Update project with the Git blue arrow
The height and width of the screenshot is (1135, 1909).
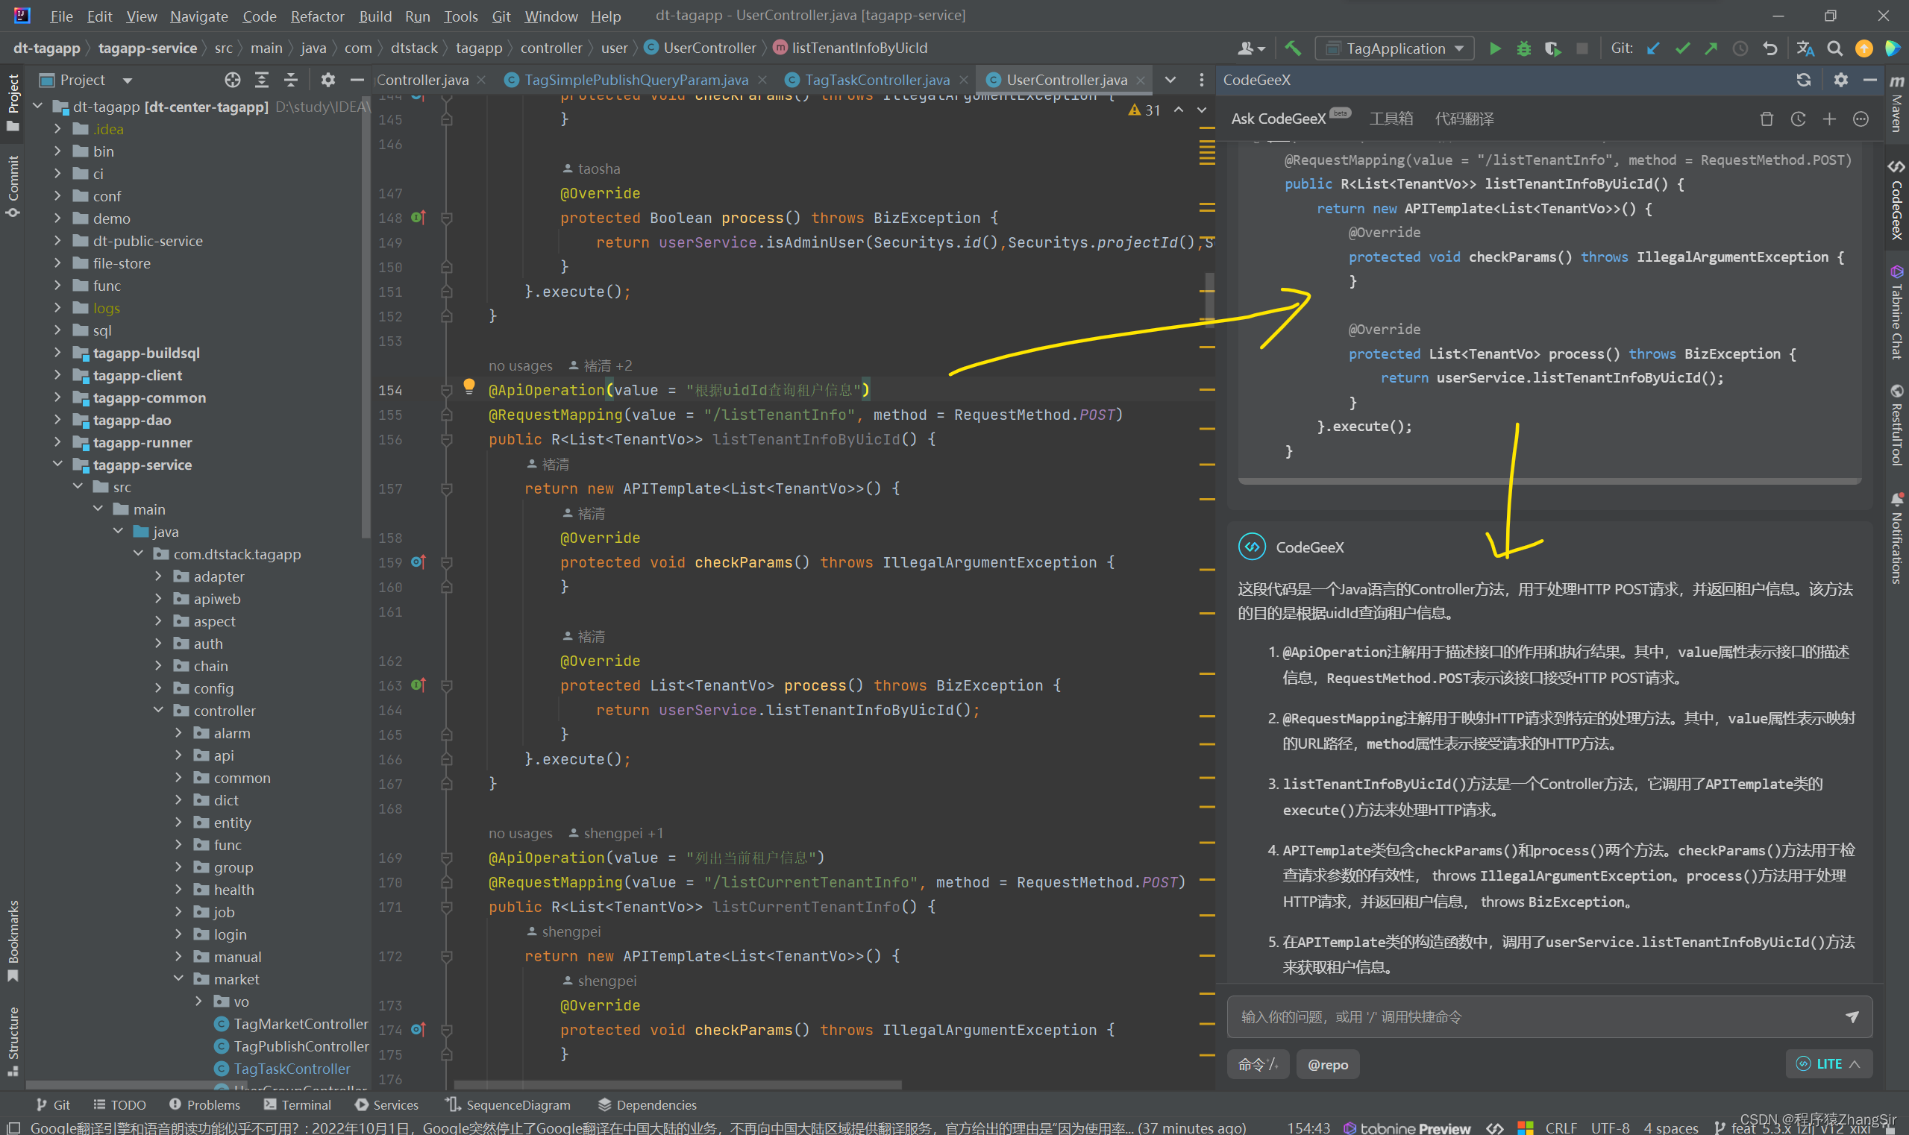click(1652, 48)
